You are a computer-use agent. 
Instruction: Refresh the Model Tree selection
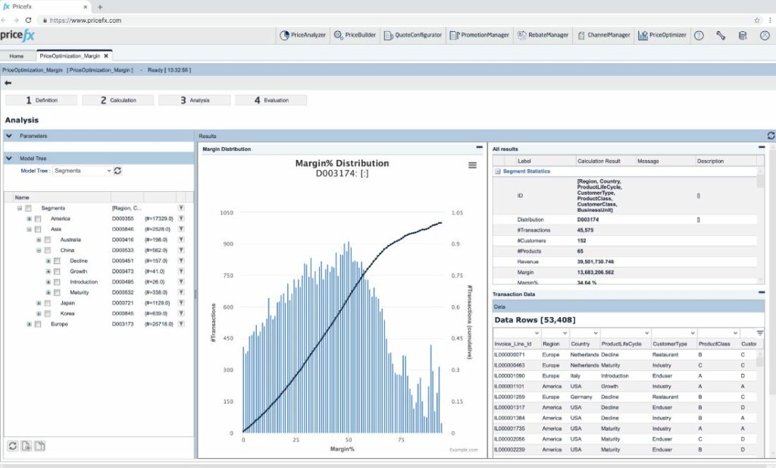tap(117, 171)
